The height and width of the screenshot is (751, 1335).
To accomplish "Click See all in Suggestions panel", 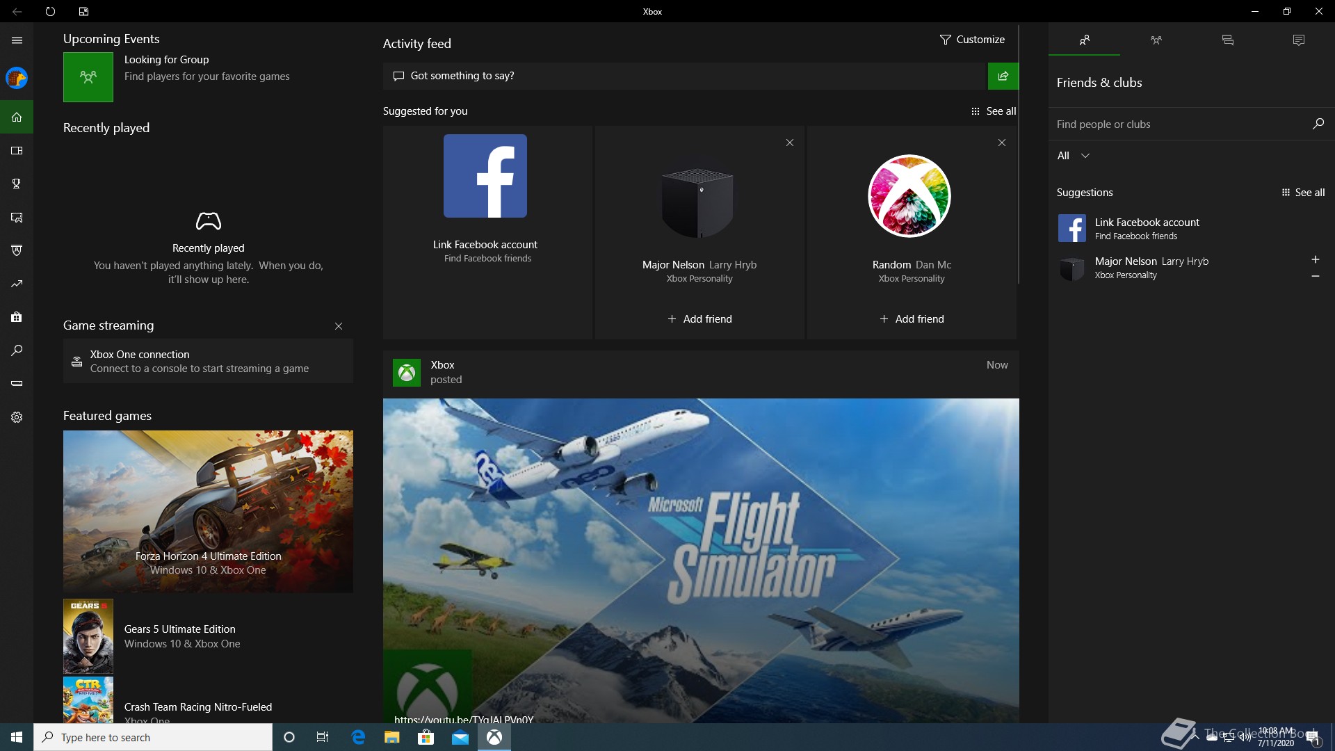I will coord(1304,193).
